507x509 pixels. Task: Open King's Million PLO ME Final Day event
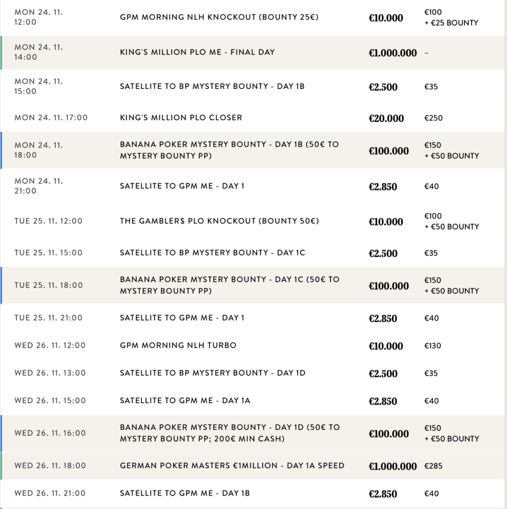click(197, 52)
